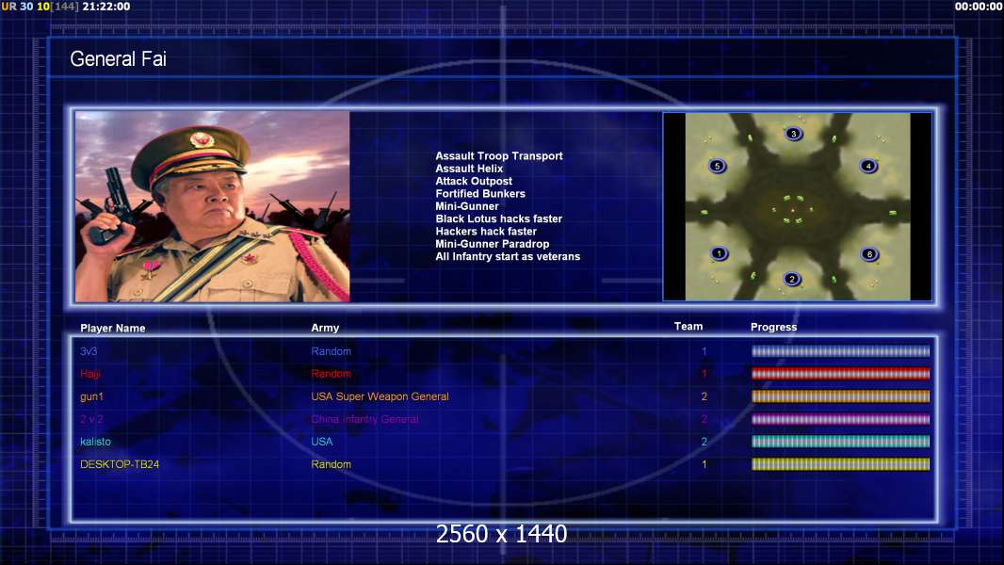Click the Random army of player 3v3
The height and width of the screenshot is (565, 1004).
331,351
